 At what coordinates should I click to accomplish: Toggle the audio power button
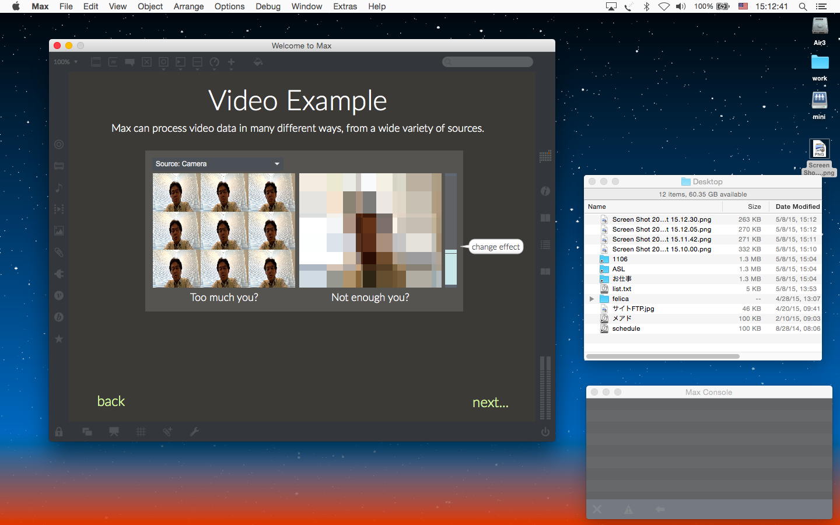click(x=545, y=432)
